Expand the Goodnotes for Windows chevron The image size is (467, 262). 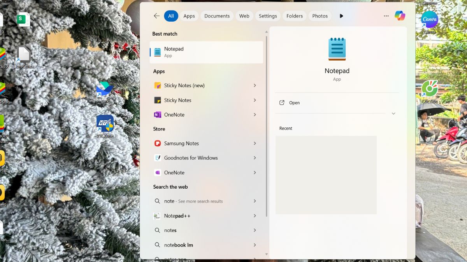(255, 158)
